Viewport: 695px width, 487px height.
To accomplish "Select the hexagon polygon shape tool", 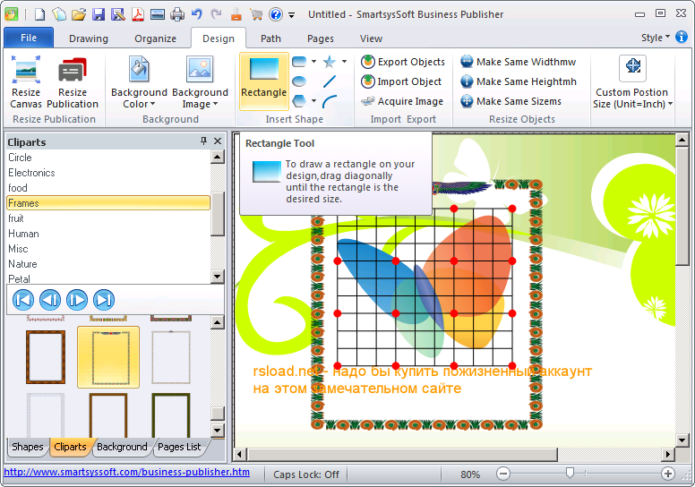I will point(299,101).
